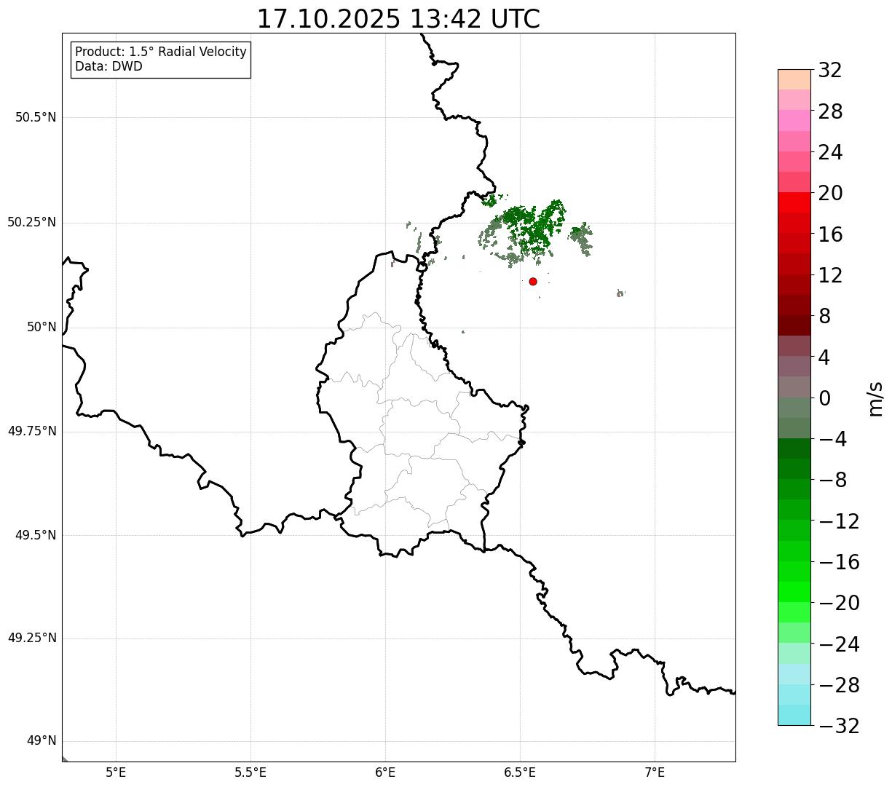The height and width of the screenshot is (787, 892).
Task: Click the "Data: DWD" legend line
Action: point(108,66)
